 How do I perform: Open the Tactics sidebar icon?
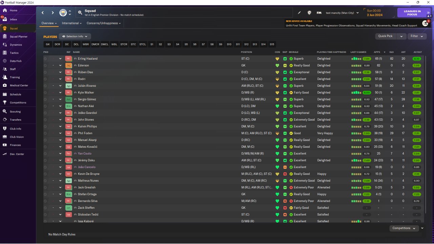click(x=5, y=53)
